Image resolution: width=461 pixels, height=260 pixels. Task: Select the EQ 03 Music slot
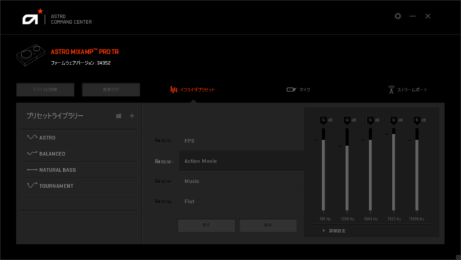click(x=242, y=181)
